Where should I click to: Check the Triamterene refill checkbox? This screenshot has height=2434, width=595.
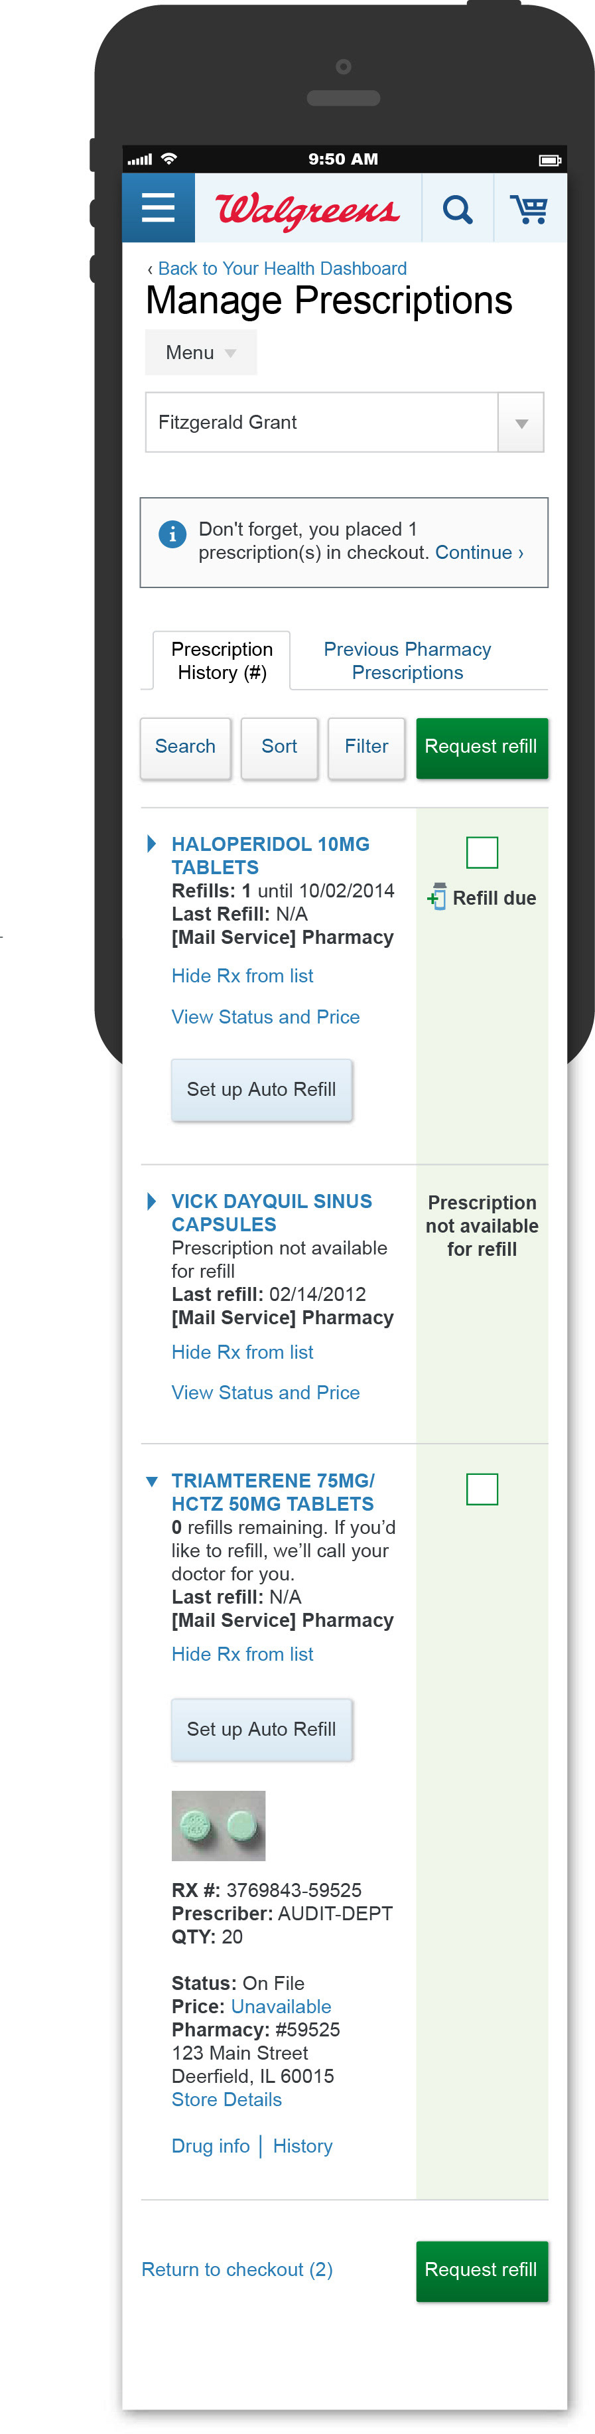point(482,1489)
